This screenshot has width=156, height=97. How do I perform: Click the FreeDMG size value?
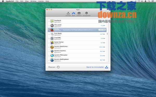click(x=103, y=39)
